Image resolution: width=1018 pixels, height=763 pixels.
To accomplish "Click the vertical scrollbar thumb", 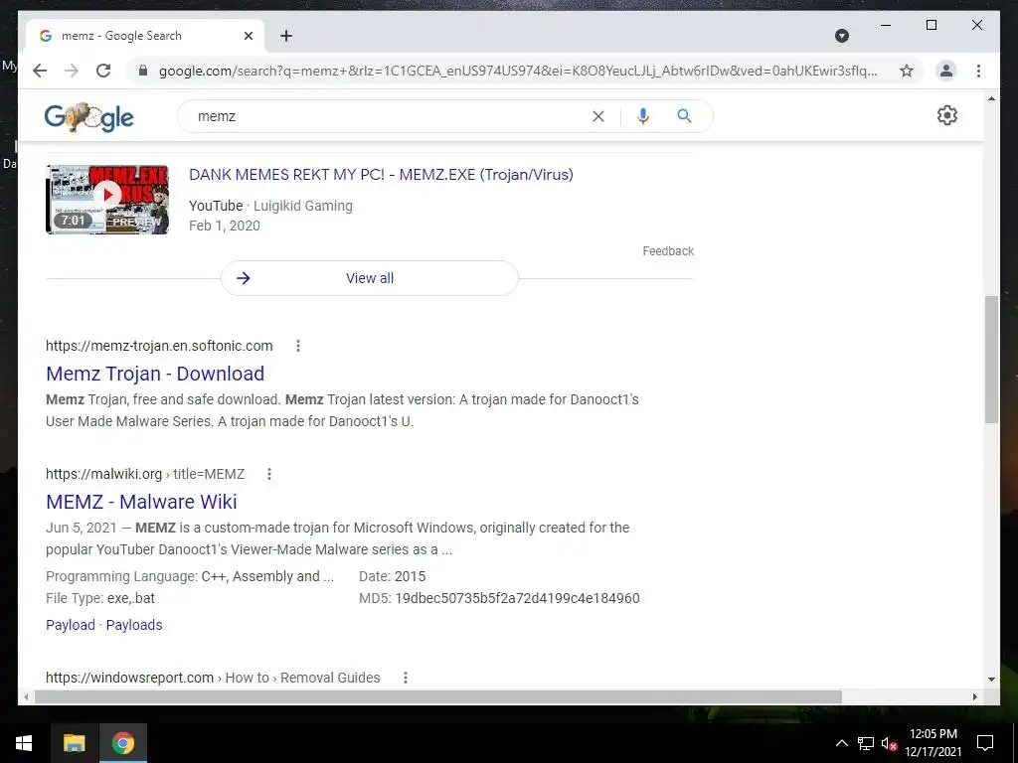I will pyautogui.click(x=991, y=360).
